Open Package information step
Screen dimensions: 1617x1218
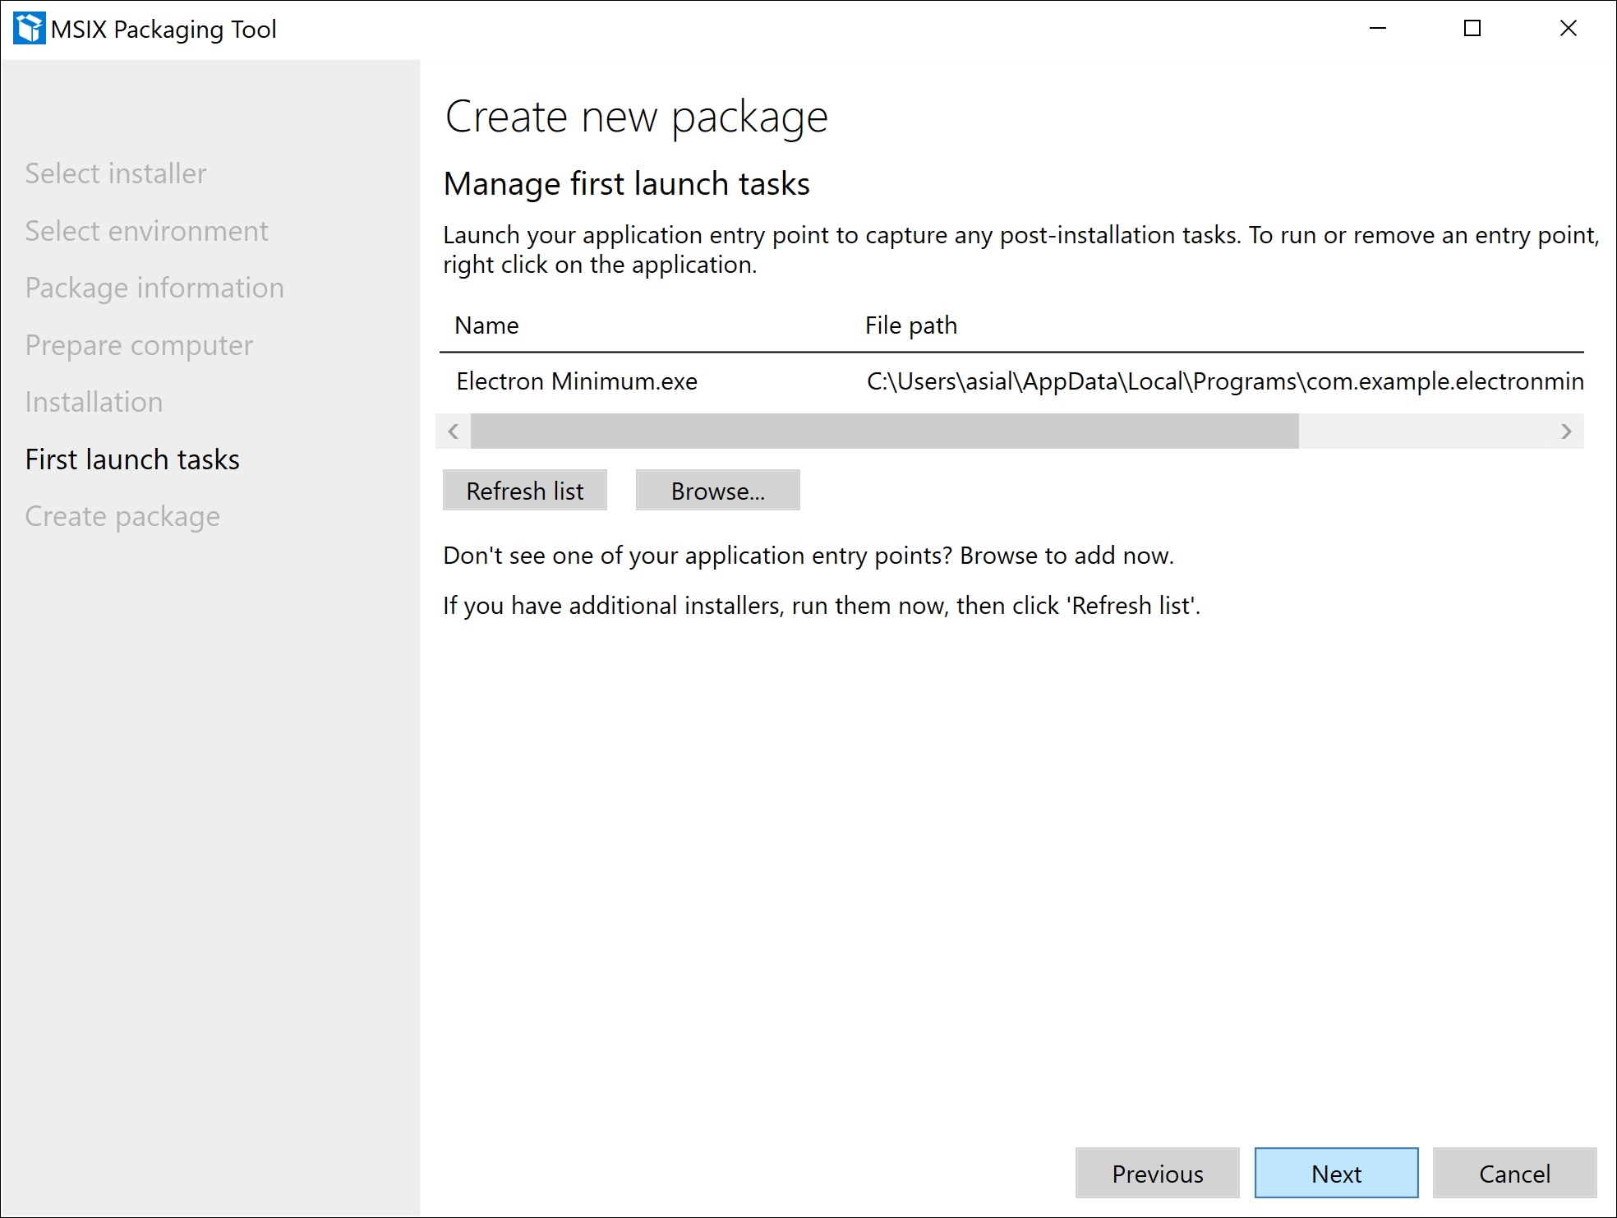tap(154, 288)
